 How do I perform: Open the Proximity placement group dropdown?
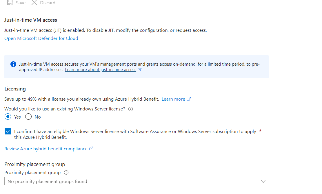click(137, 181)
